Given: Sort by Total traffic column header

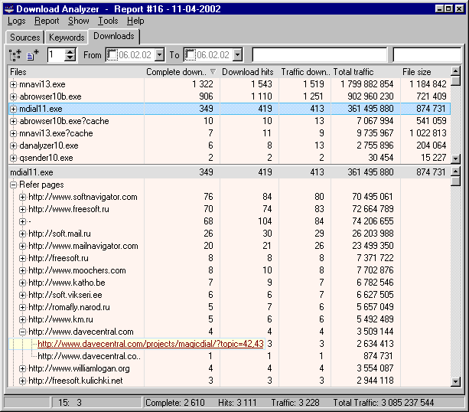Looking at the screenshot, I should (x=366, y=72).
